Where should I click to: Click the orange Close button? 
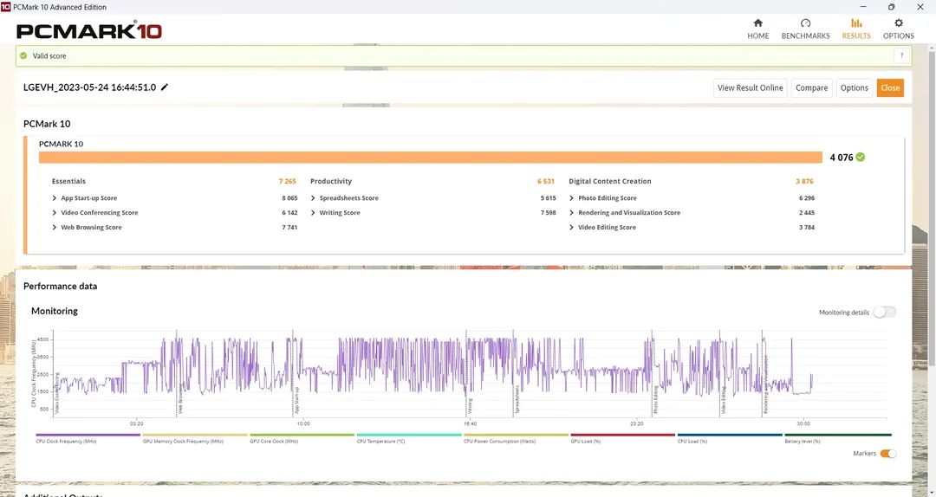click(x=890, y=87)
